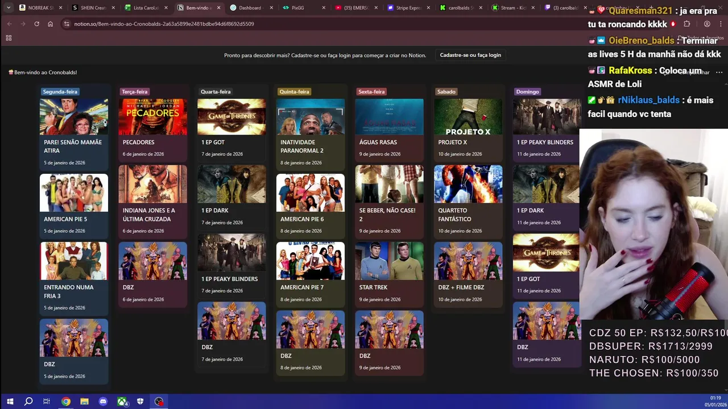
Task: Select the Quarta-feira column label
Action: point(216,91)
